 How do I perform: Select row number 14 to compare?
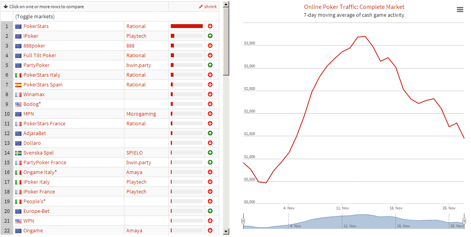point(7,153)
